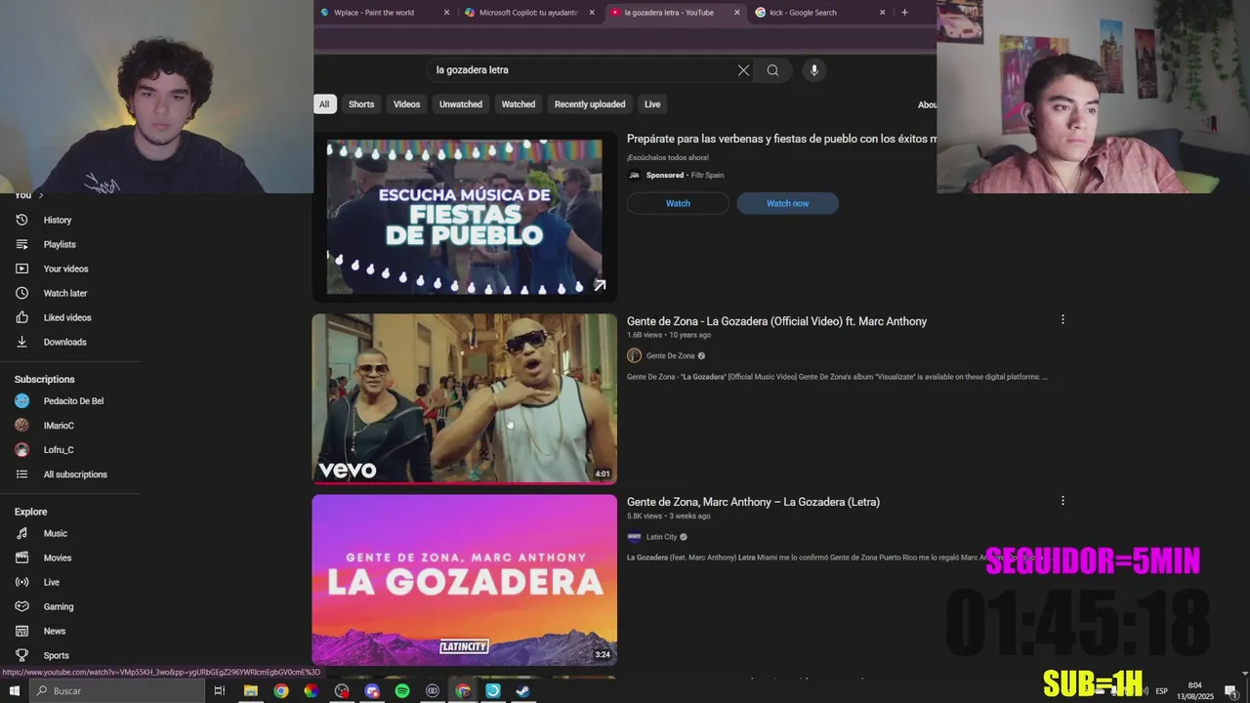Select the Shorts filter chip

pyautogui.click(x=361, y=104)
